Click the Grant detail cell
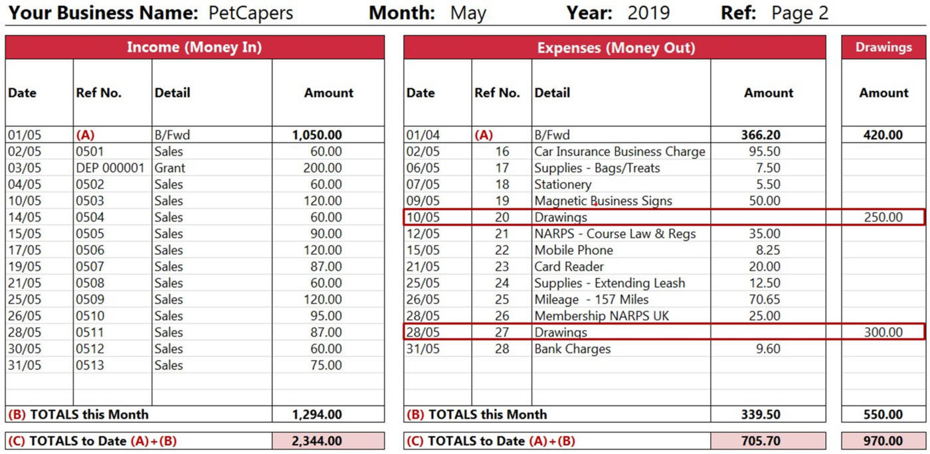Viewport: 930px width, 454px height. pyautogui.click(x=170, y=168)
